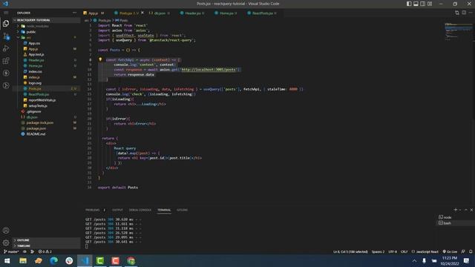Close the Posts.jsx editor tab

point(142,13)
